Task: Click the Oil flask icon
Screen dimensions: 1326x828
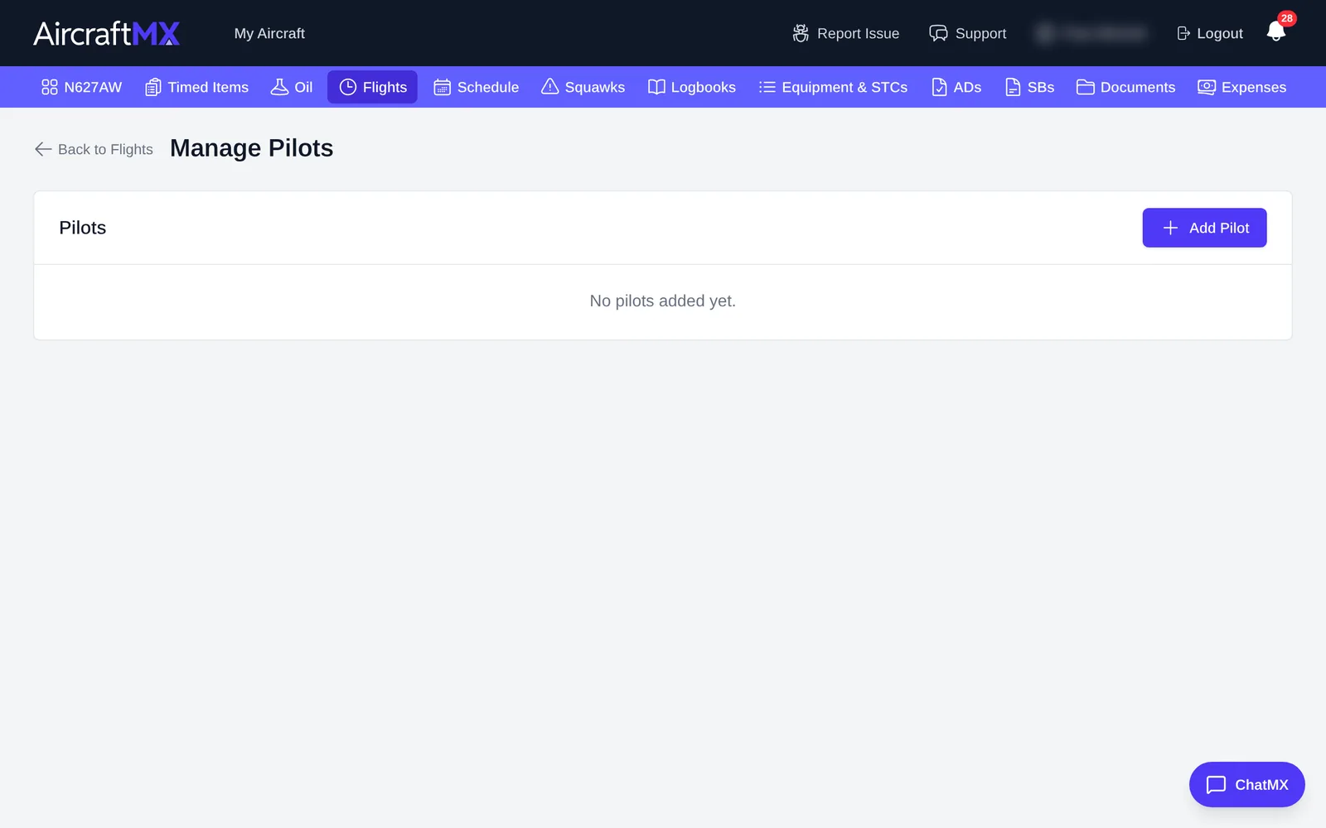Action: pos(280,87)
